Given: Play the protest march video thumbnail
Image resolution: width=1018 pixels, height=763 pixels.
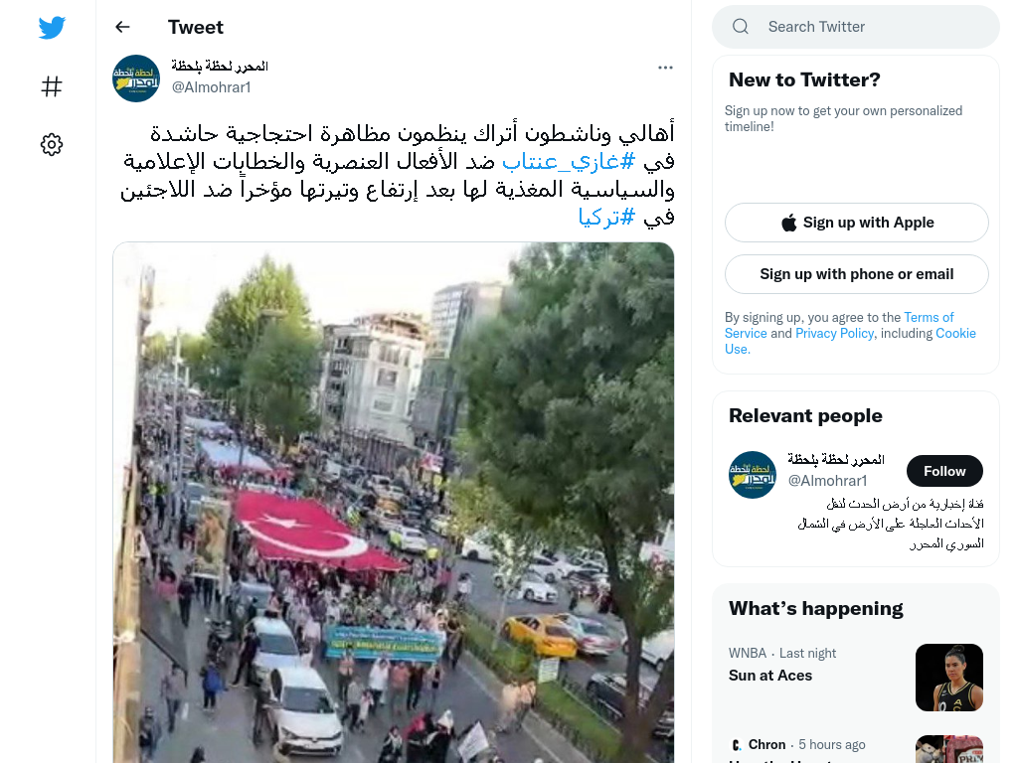Looking at the screenshot, I should point(394,502).
